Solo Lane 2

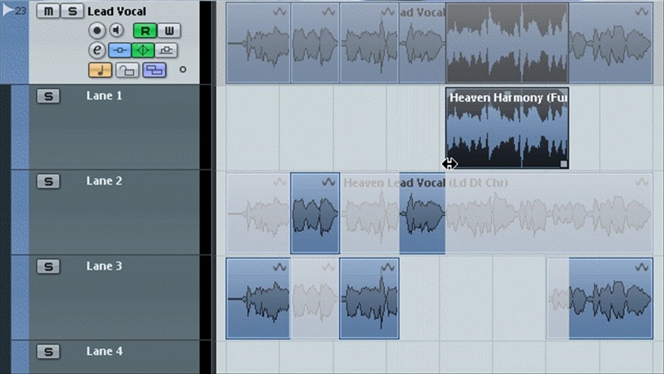(x=48, y=181)
